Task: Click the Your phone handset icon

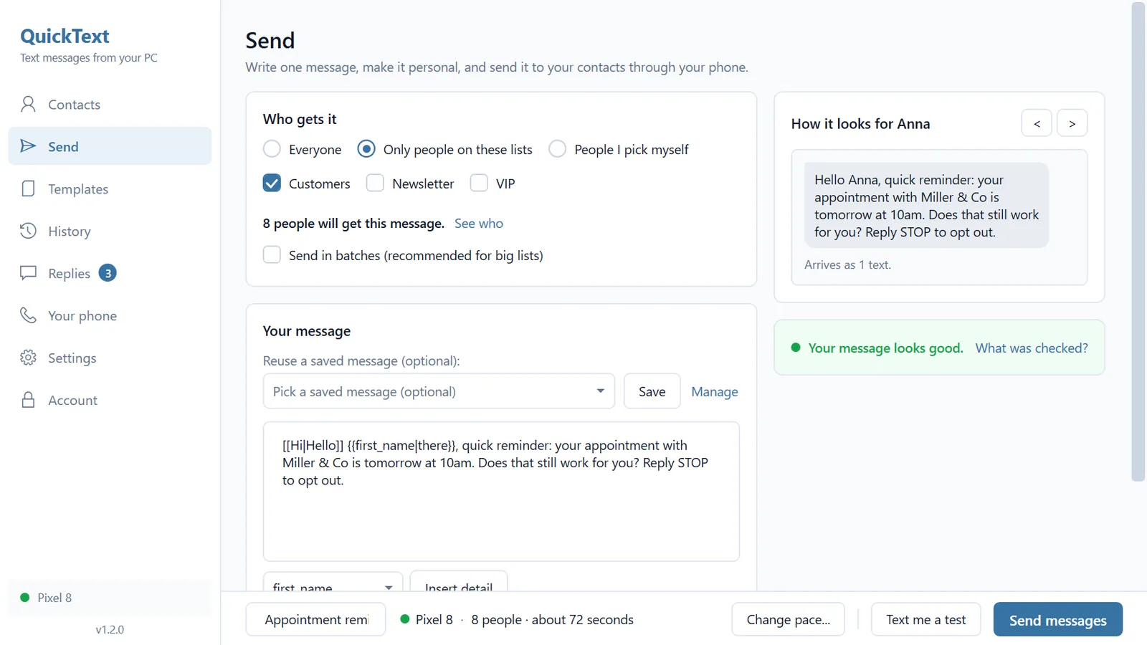Action: click(28, 315)
